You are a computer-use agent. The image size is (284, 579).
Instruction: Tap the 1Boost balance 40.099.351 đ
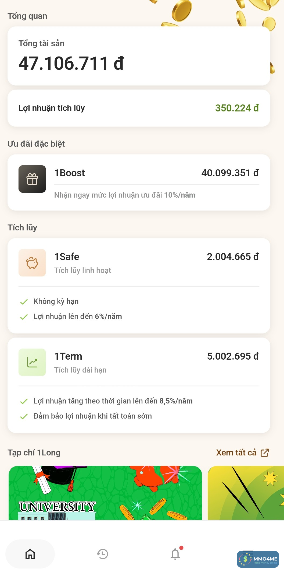[x=230, y=173]
